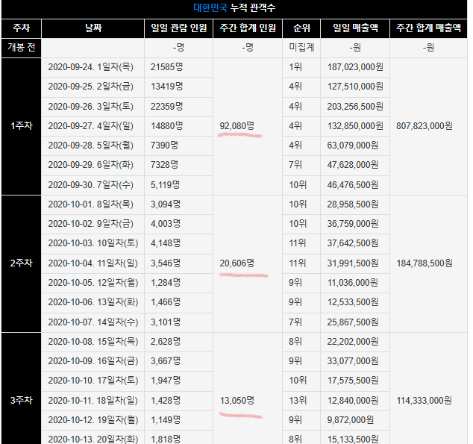Select daily attendance 1,466명
Image resolution: width=473 pixels, height=444 pixels.
click(x=166, y=302)
